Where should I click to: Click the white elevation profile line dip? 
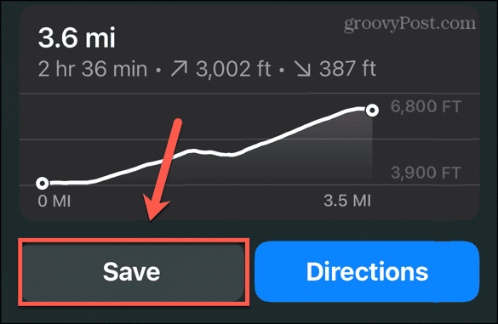[229, 155]
